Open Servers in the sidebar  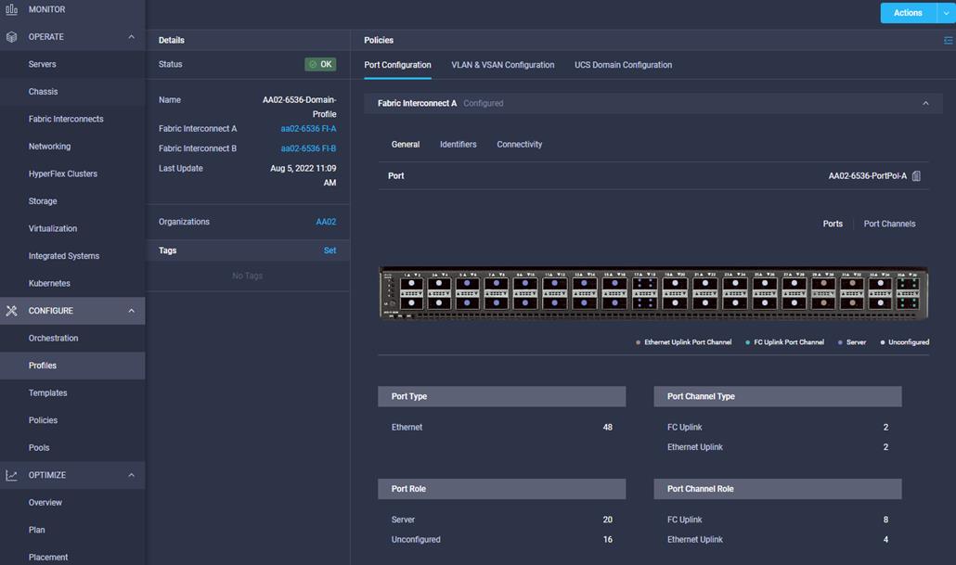point(42,64)
